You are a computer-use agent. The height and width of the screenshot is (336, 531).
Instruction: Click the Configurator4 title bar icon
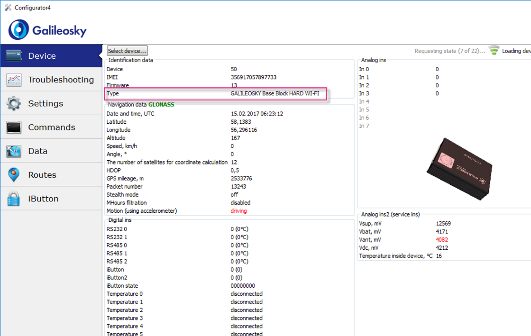click(8, 8)
